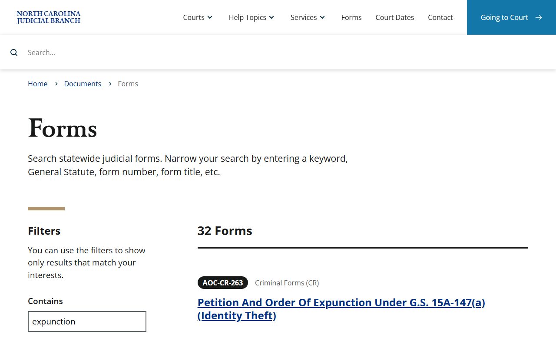Expand the Services chevron arrow

[322, 17]
